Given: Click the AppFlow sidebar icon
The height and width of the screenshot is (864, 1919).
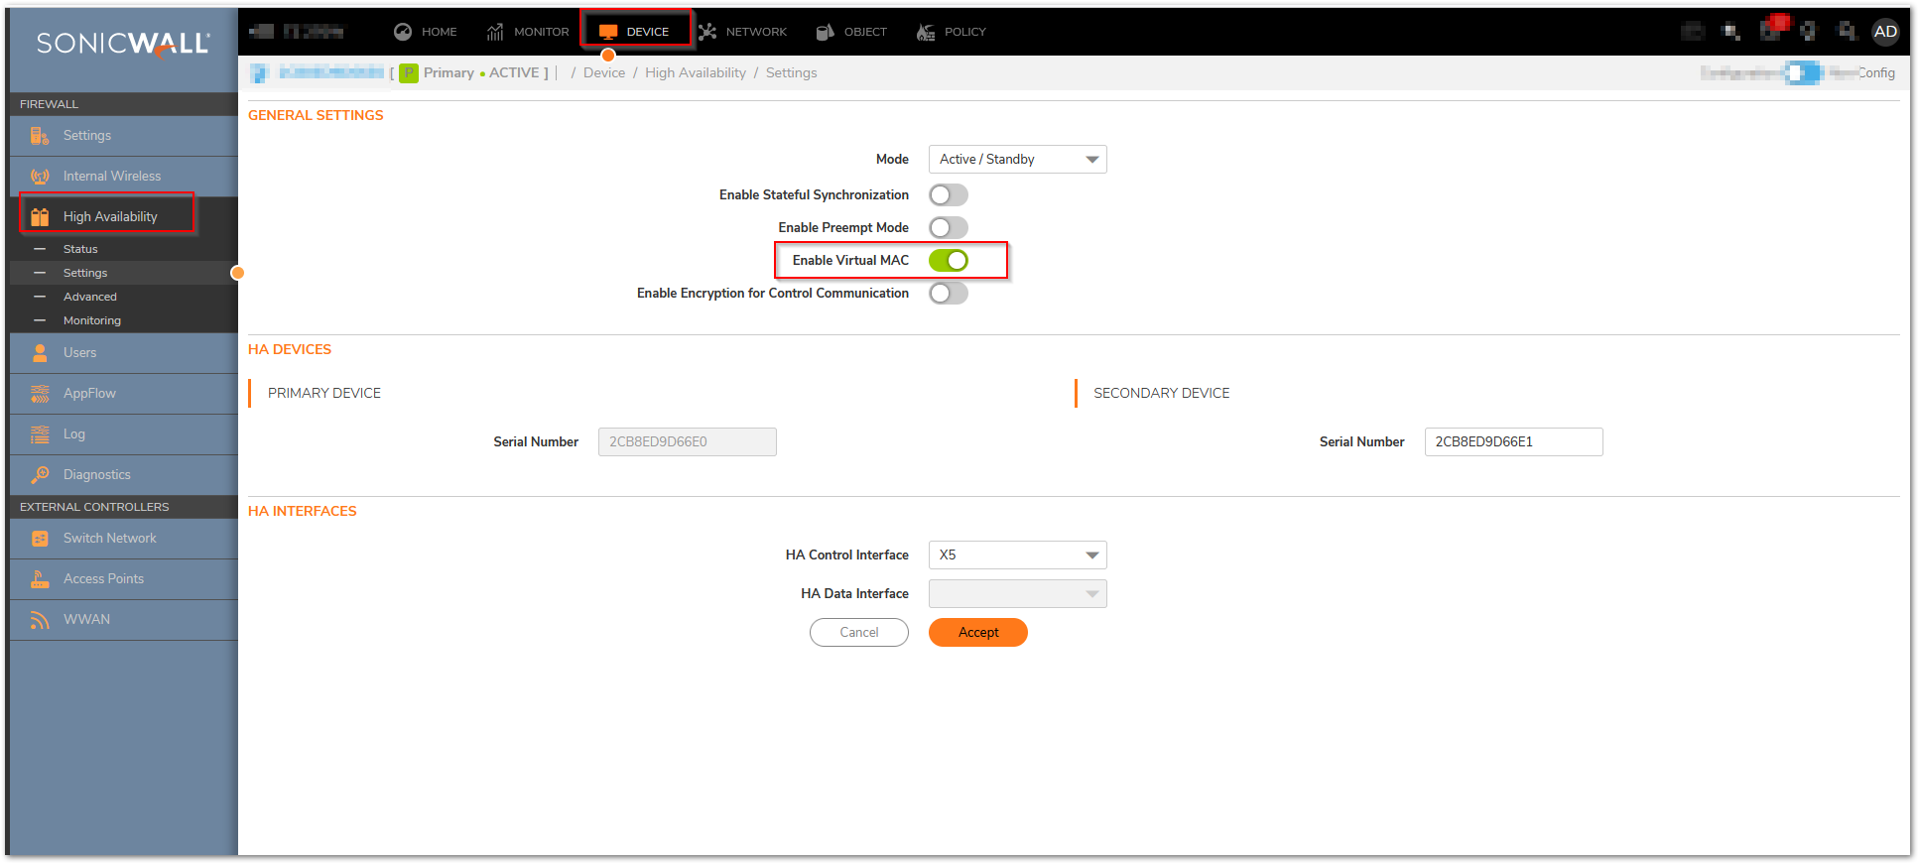Looking at the screenshot, I should 40,394.
